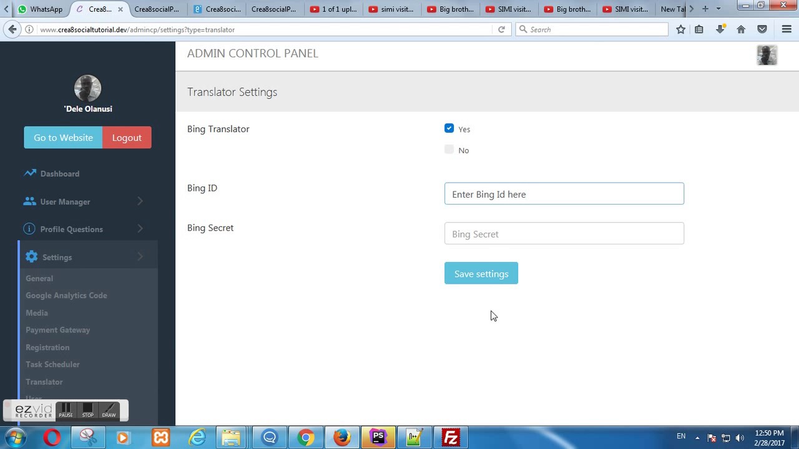The height and width of the screenshot is (449, 799).
Task: Click the browser back arrow button
Action: pos(12,29)
